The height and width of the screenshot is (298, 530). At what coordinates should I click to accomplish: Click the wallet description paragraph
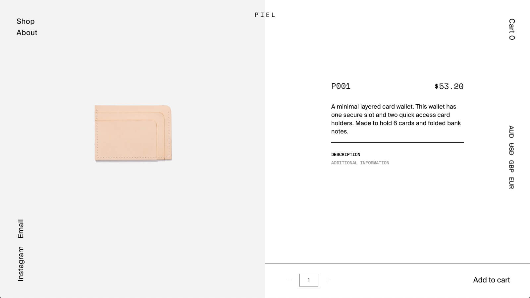pyautogui.click(x=396, y=119)
